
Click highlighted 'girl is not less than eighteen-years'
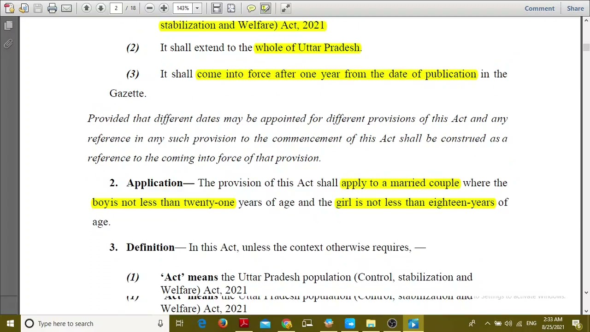pos(415,202)
